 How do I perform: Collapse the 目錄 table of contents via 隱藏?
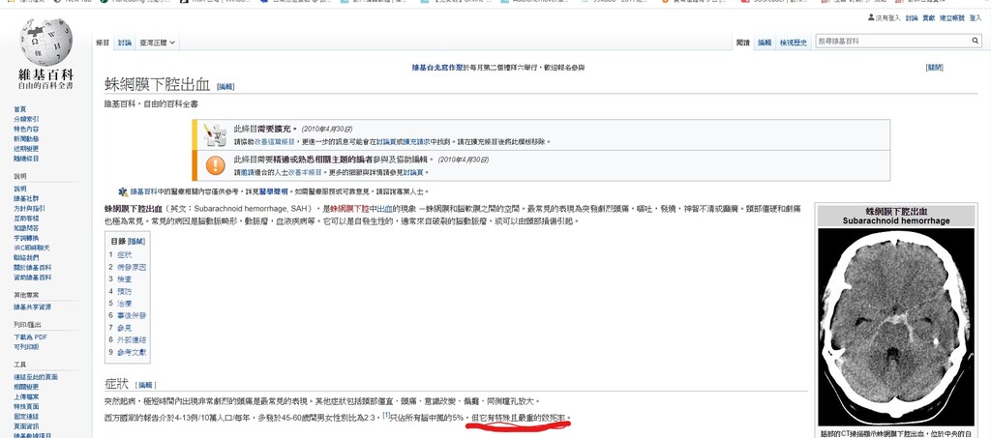tap(136, 241)
